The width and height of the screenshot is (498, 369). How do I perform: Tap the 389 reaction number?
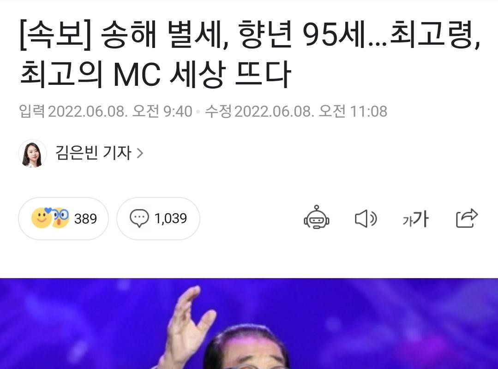pos(85,219)
